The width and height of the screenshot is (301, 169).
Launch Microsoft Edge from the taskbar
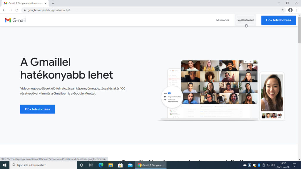(101, 165)
